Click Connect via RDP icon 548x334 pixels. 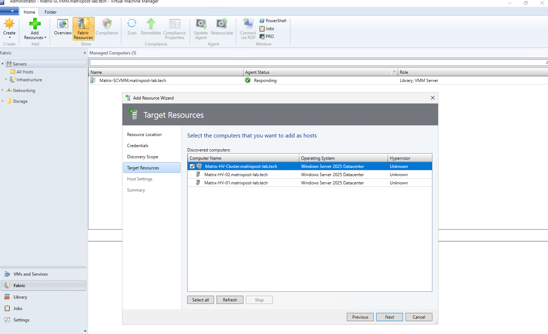point(248,24)
